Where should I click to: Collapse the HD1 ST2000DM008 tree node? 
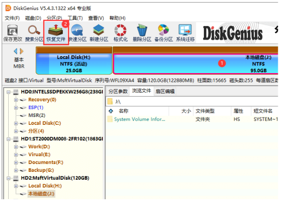pos(8,139)
